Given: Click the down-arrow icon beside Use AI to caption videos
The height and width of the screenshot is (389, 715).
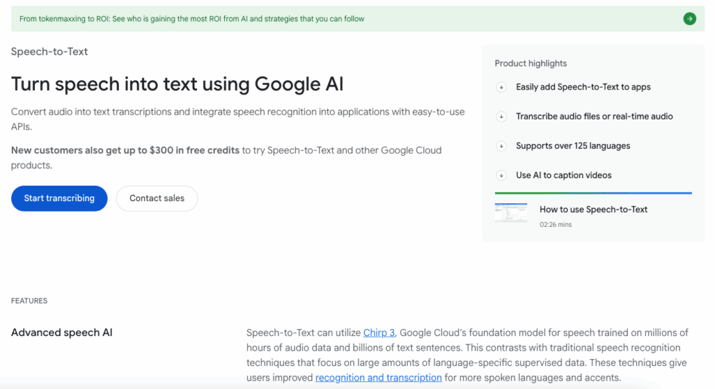Looking at the screenshot, I should (501, 175).
